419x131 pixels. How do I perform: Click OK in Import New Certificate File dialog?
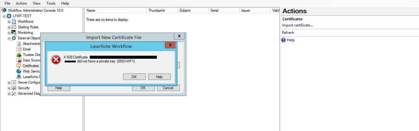coord(143,88)
